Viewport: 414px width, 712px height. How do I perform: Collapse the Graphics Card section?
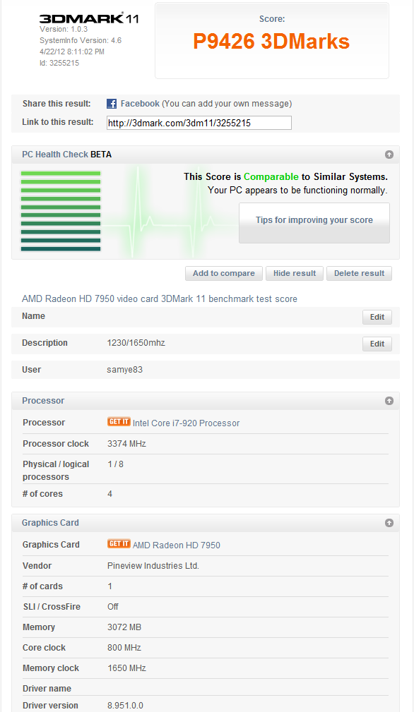point(389,523)
